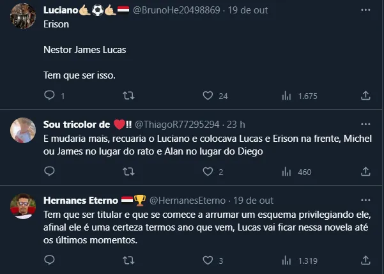Open more options on Luciano's tweet

pos(365,10)
